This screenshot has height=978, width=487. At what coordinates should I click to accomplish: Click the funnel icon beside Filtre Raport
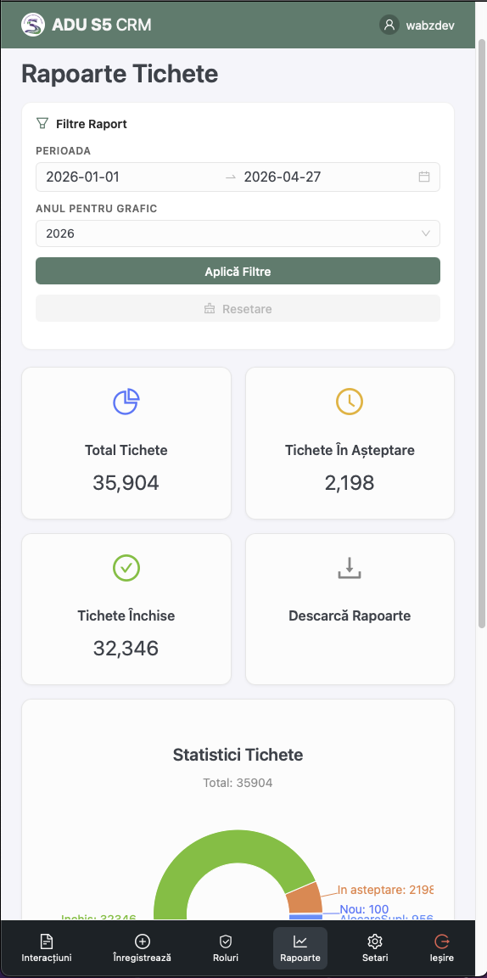click(x=42, y=123)
